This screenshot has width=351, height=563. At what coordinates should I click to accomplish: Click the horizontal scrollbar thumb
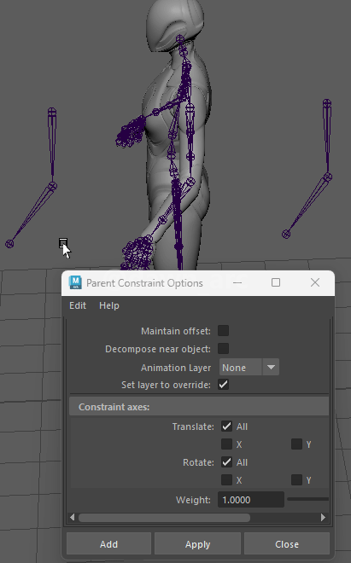[164, 518]
